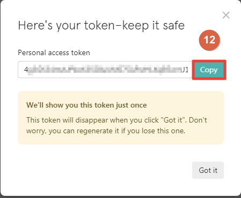The image size is (241, 198).
Task: Click the empty area left of Got it
Action: coord(105,170)
